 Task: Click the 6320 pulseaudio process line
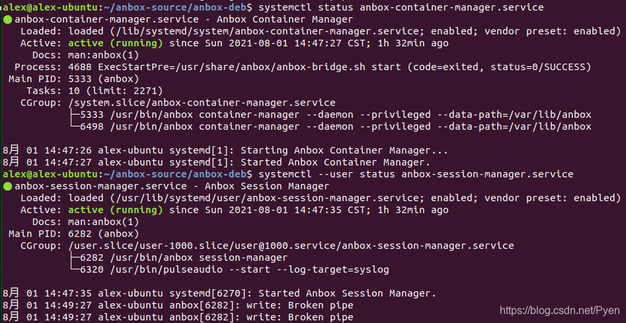click(229, 270)
